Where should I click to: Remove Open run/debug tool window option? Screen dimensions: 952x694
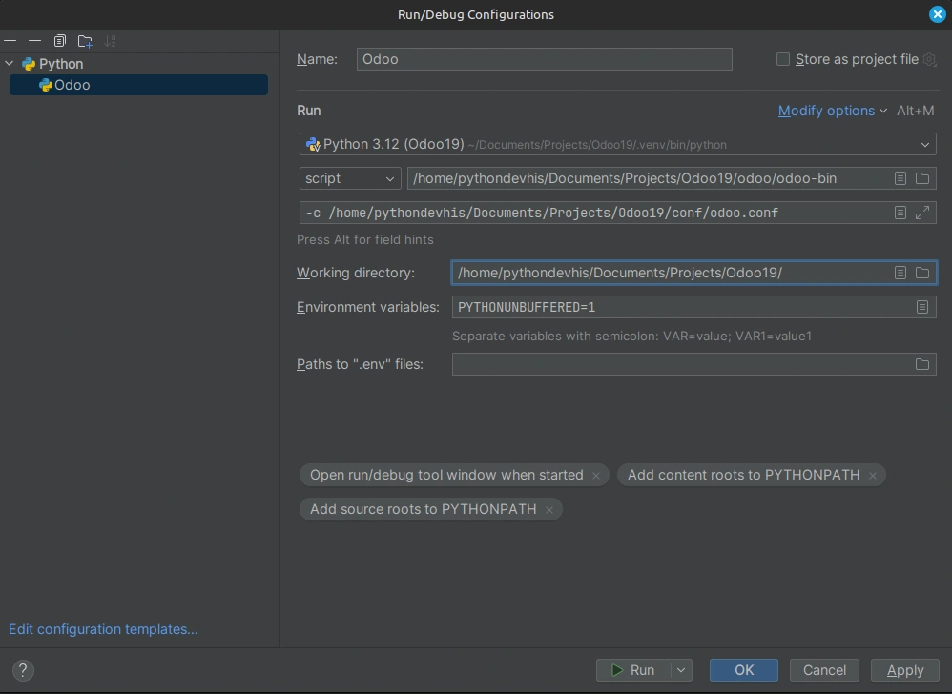(x=596, y=475)
